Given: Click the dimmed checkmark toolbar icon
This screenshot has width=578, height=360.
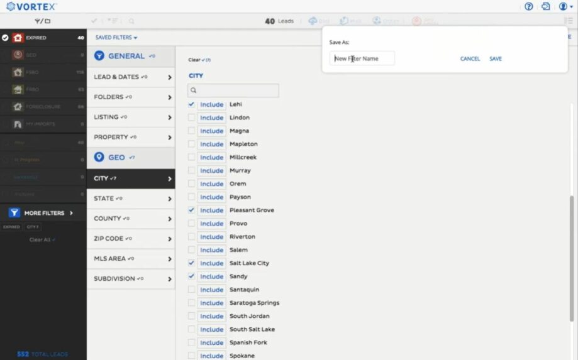Looking at the screenshot, I should click(x=94, y=21).
